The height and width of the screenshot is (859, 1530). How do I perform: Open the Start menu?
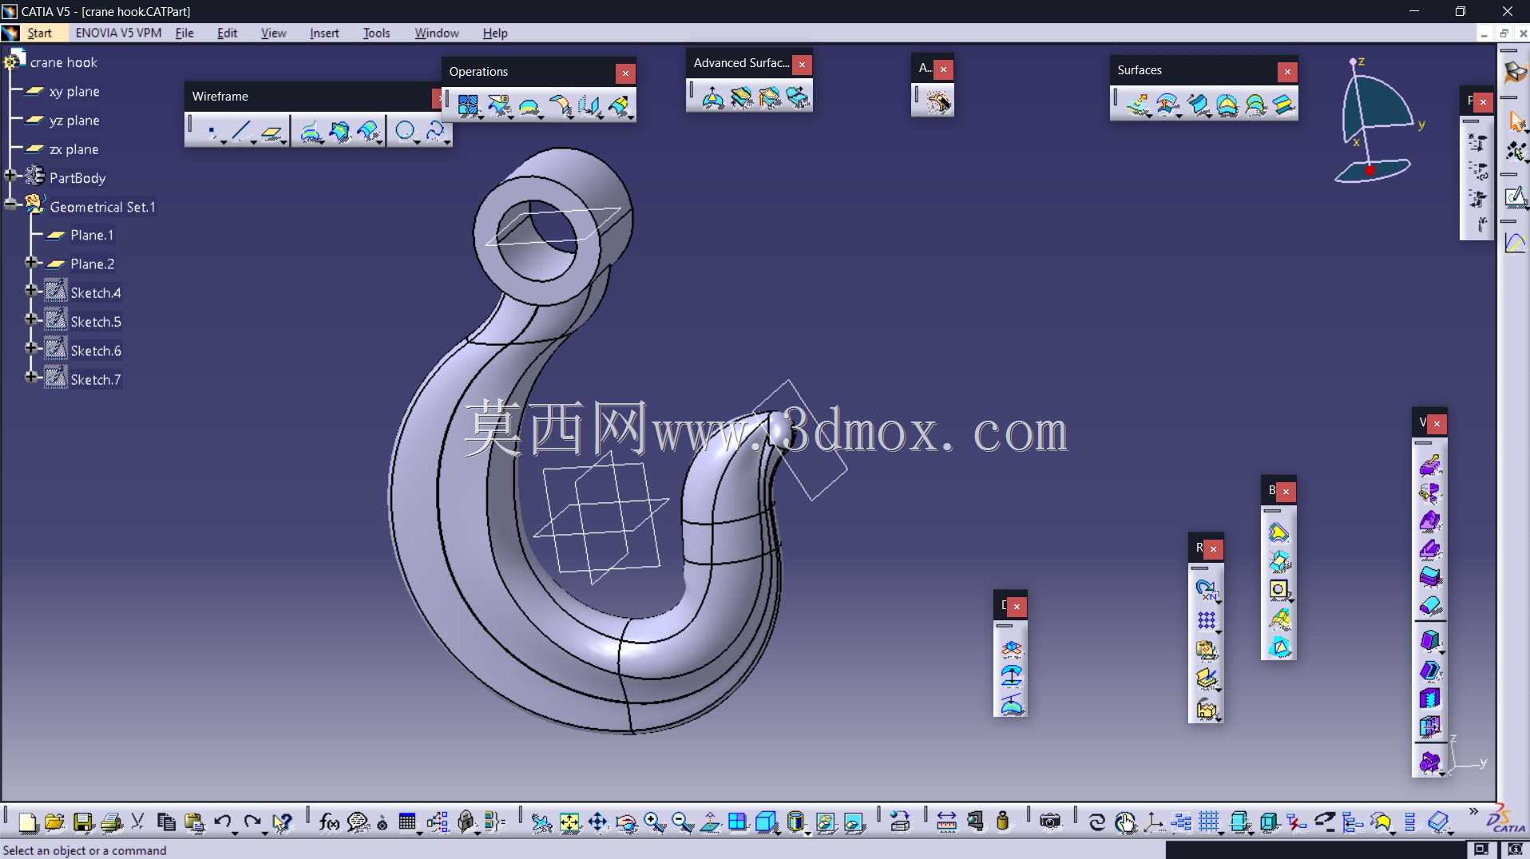[x=39, y=33]
